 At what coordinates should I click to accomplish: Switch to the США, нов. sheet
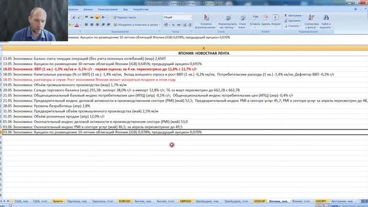[x=21, y=201]
